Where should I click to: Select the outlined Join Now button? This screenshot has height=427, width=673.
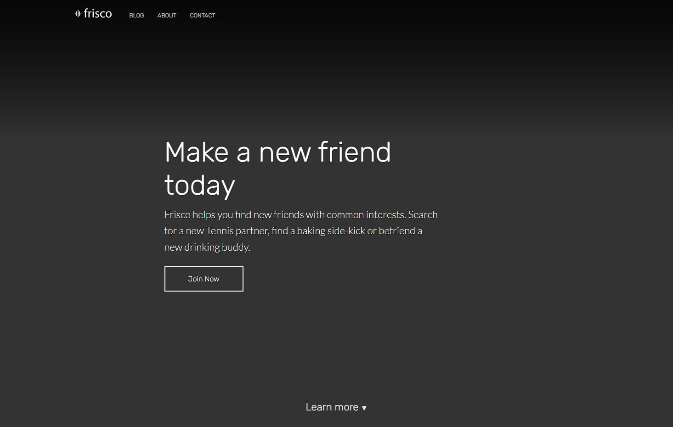pyautogui.click(x=204, y=279)
